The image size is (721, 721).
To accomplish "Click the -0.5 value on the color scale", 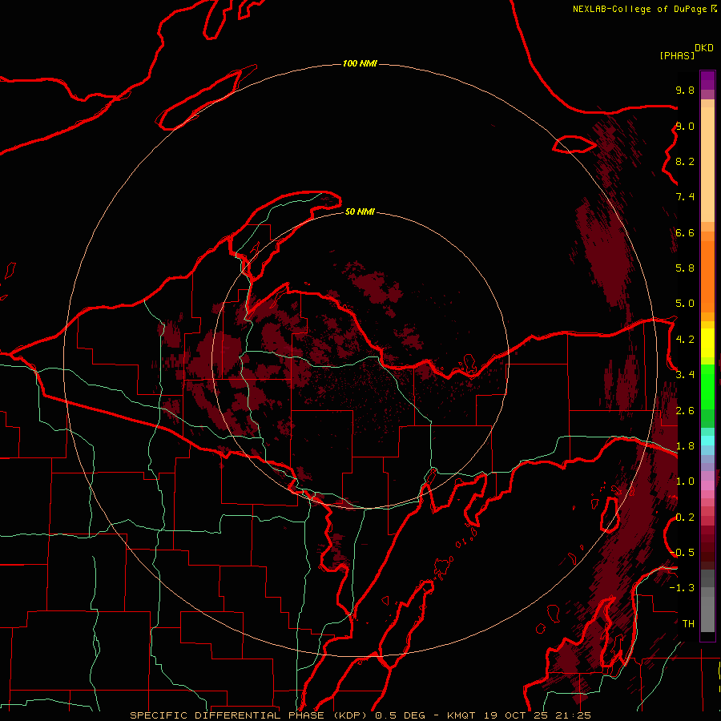I will point(682,553).
